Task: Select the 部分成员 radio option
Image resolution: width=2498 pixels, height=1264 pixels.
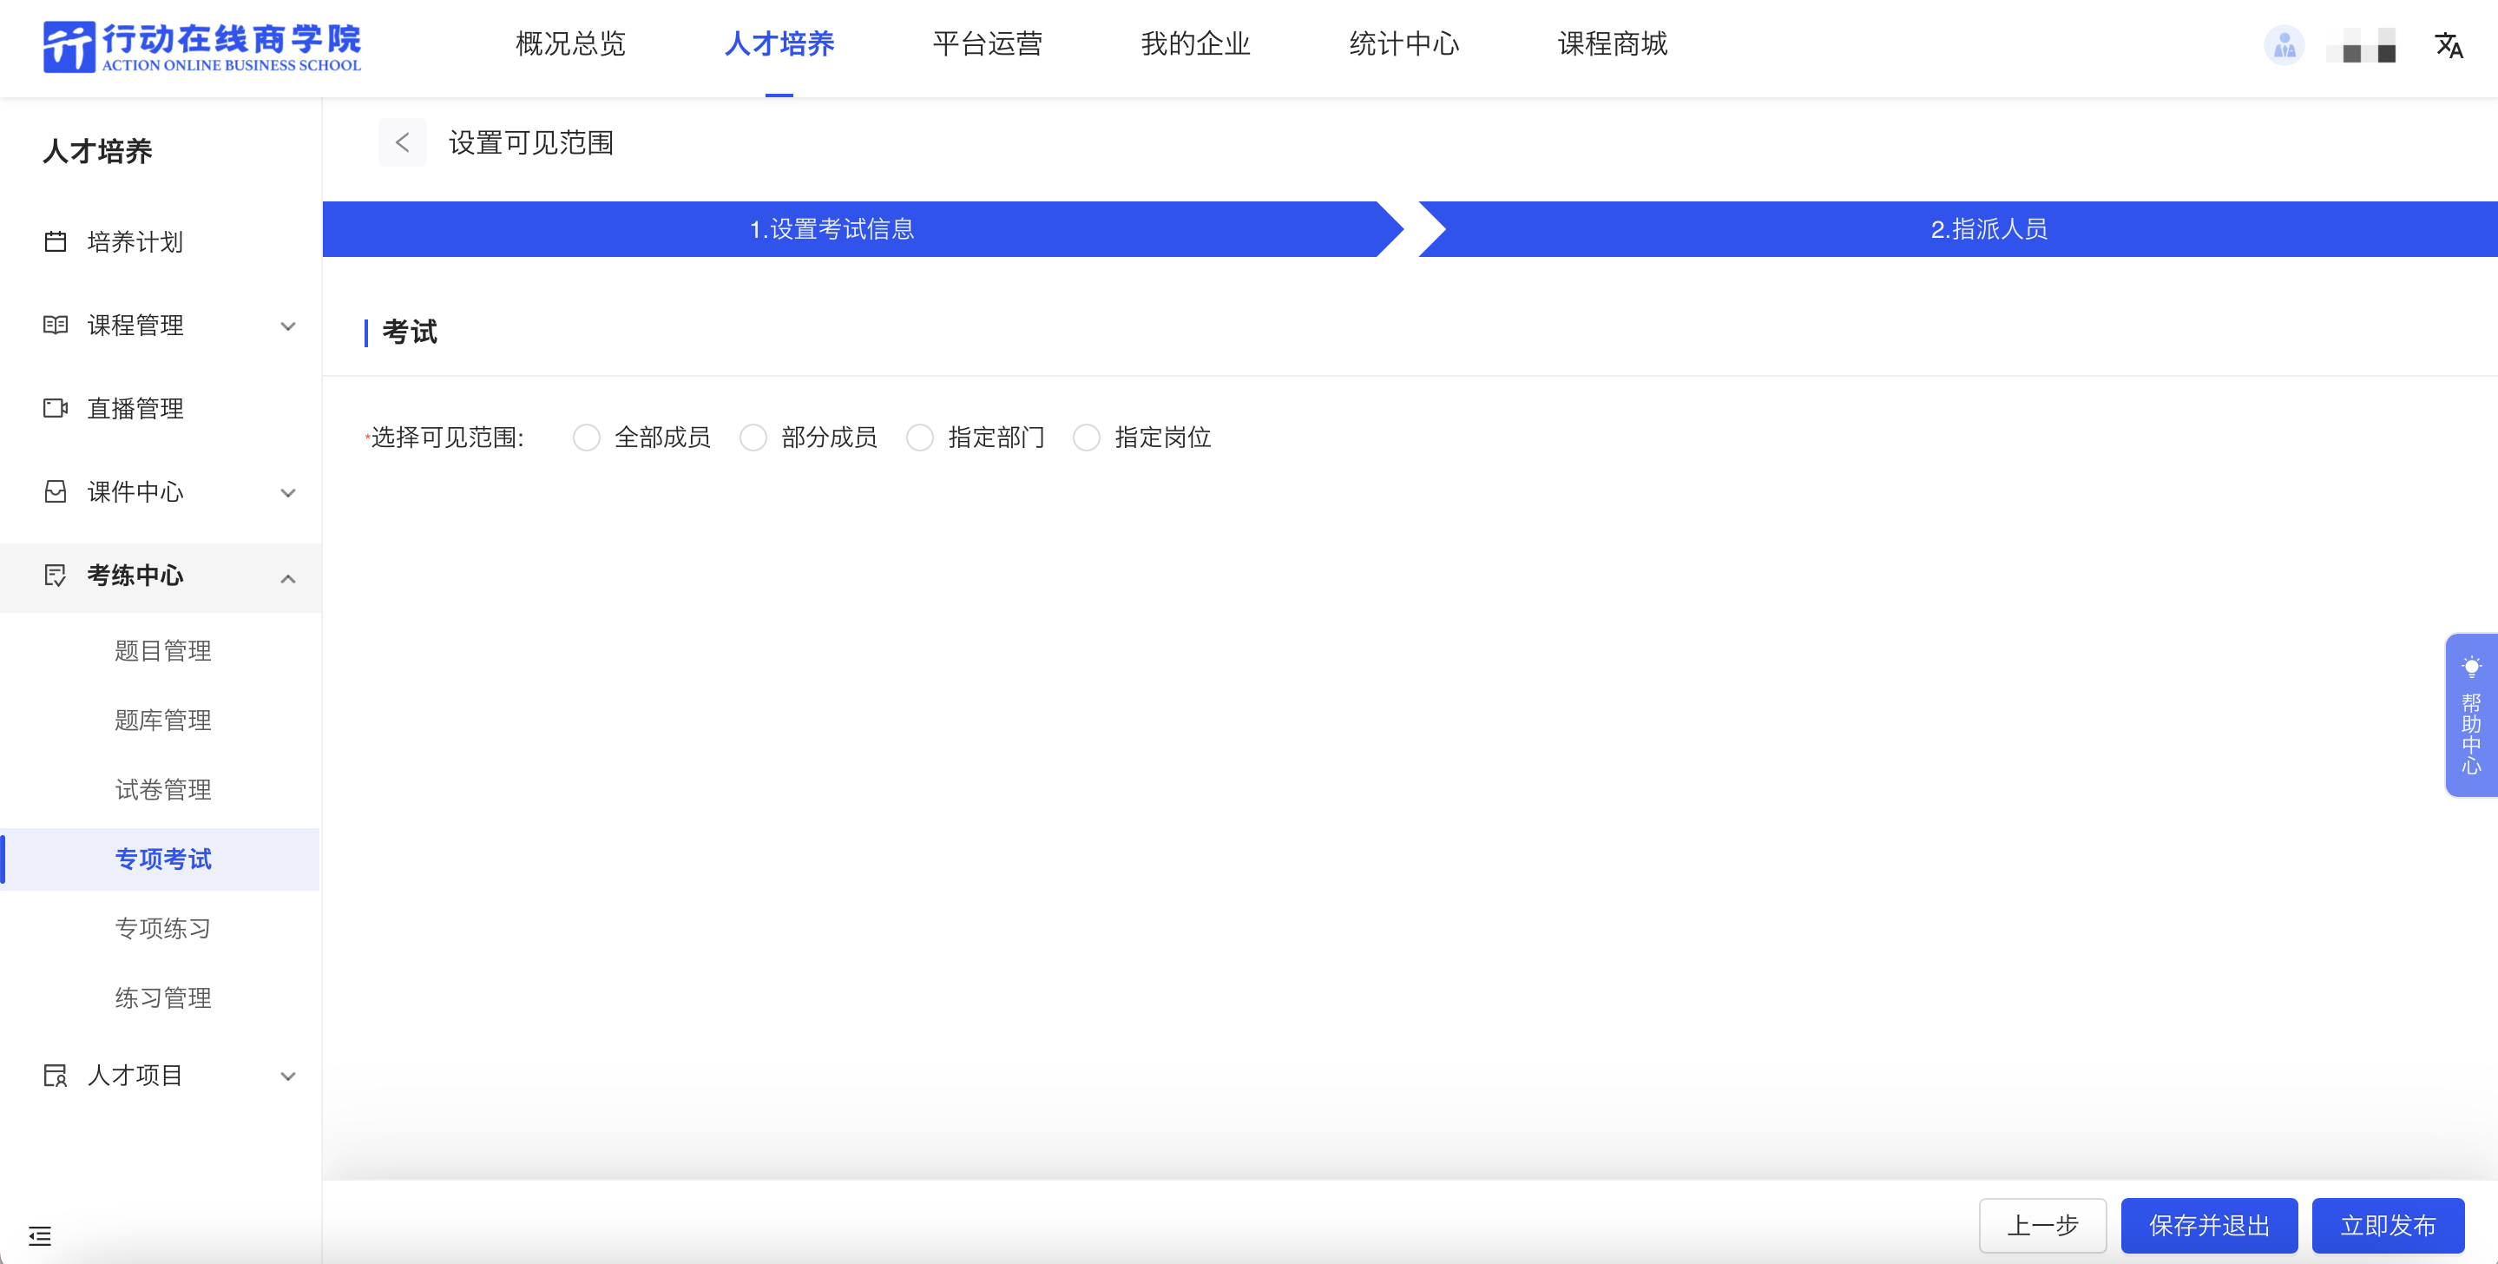Action: tap(753, 438)
